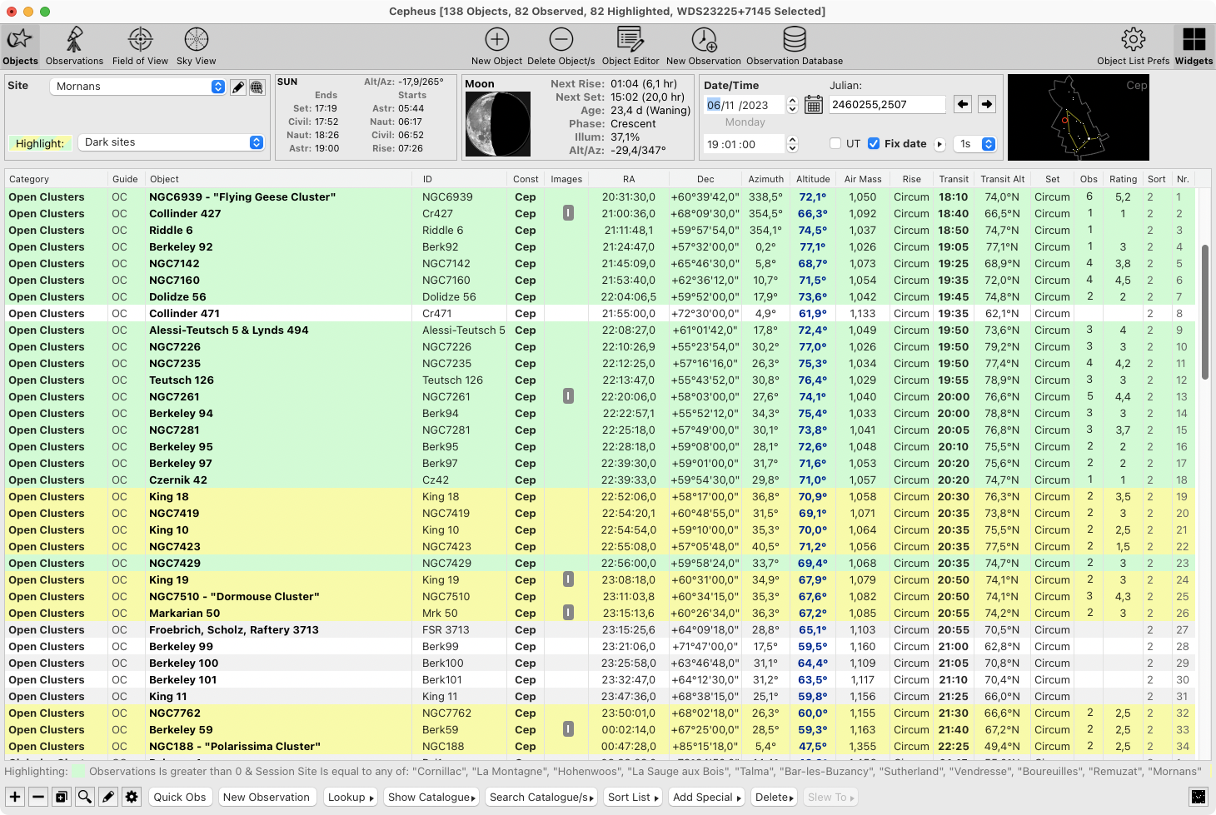The width and height of the screenshot is (1216, 815).
Task: Open image icon for Collinder 427
Action: coord(568,213)
